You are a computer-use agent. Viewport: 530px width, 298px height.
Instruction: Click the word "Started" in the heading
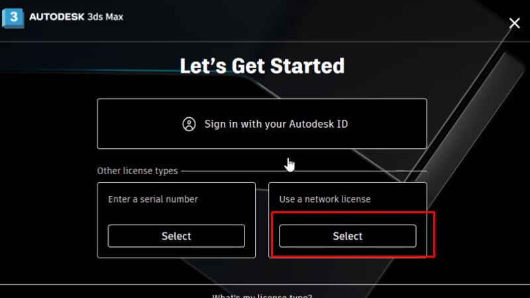coord(311,66)
